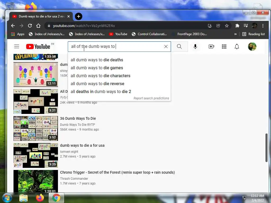The width and height of the screenshot is (271, 203).
Task: Open the title '36 Dumb Ways To Die'
Action: 78,118
